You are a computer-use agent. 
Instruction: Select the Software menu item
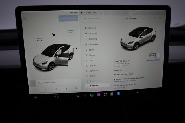97,86
